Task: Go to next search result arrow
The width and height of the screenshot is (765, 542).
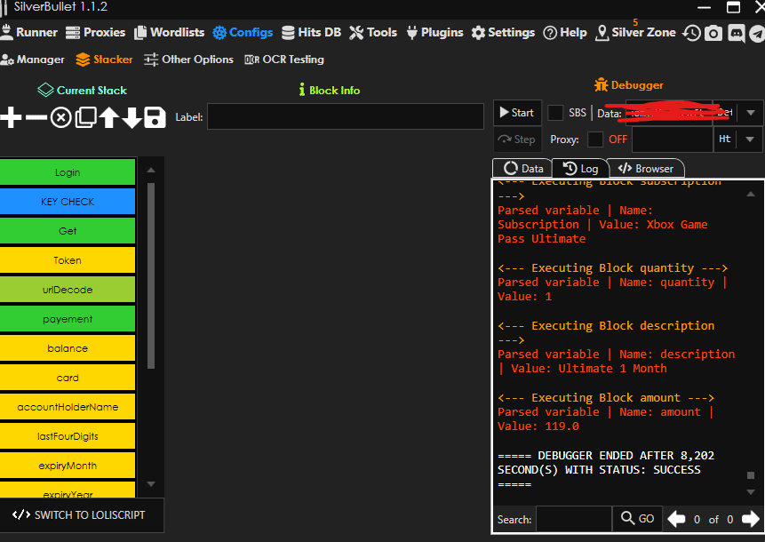Action: coord(751,519)
